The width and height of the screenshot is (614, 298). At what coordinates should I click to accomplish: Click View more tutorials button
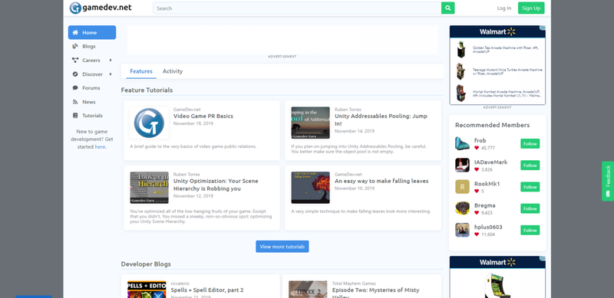[x=282, y=247]
